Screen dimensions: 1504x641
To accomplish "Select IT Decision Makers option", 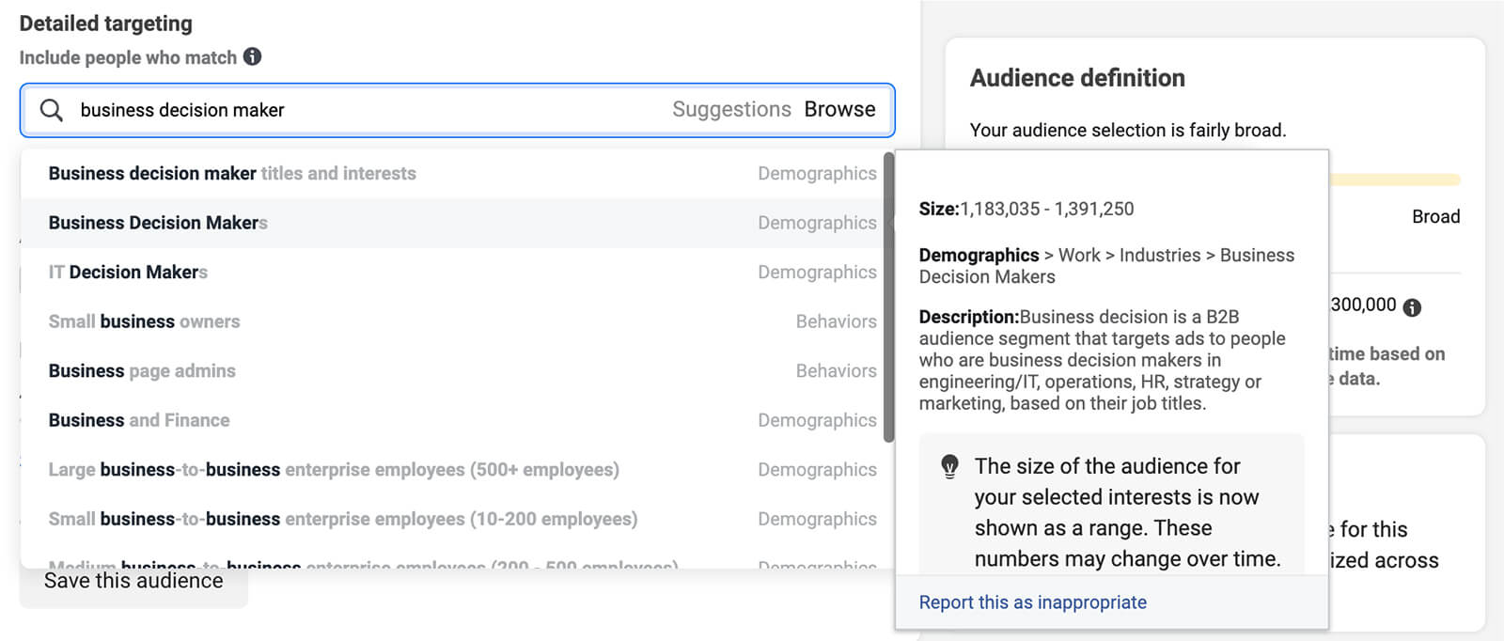I will pos(128,273).
